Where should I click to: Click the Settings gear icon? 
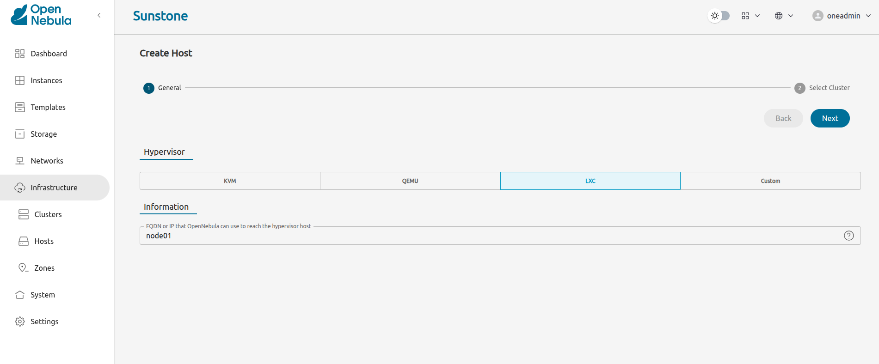[x=20, y=322]
